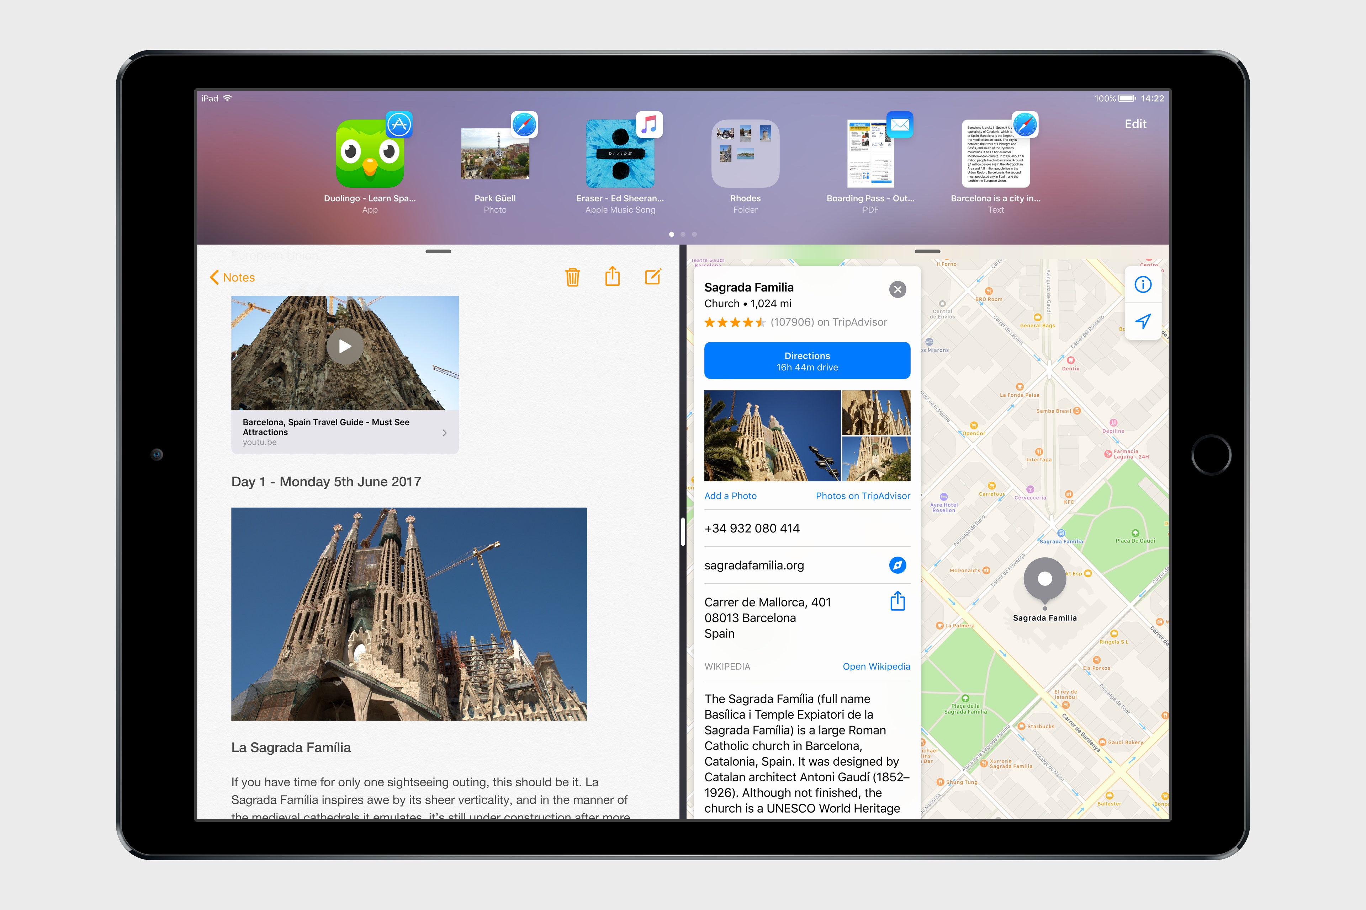
Task: Open Boarding Pass PDF item
Action: point(870,154)
